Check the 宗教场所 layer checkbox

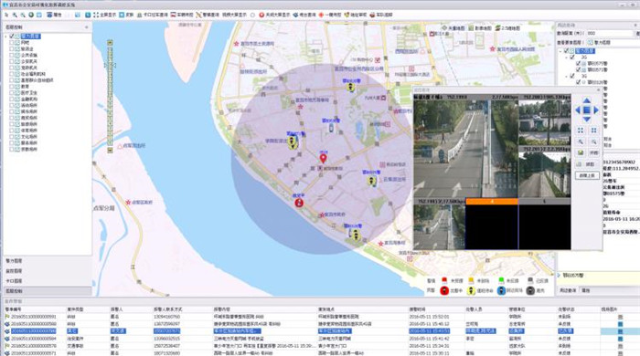12,150
